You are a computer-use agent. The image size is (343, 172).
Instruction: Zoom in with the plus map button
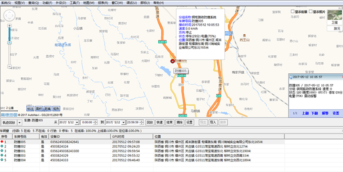coord(9,25)
